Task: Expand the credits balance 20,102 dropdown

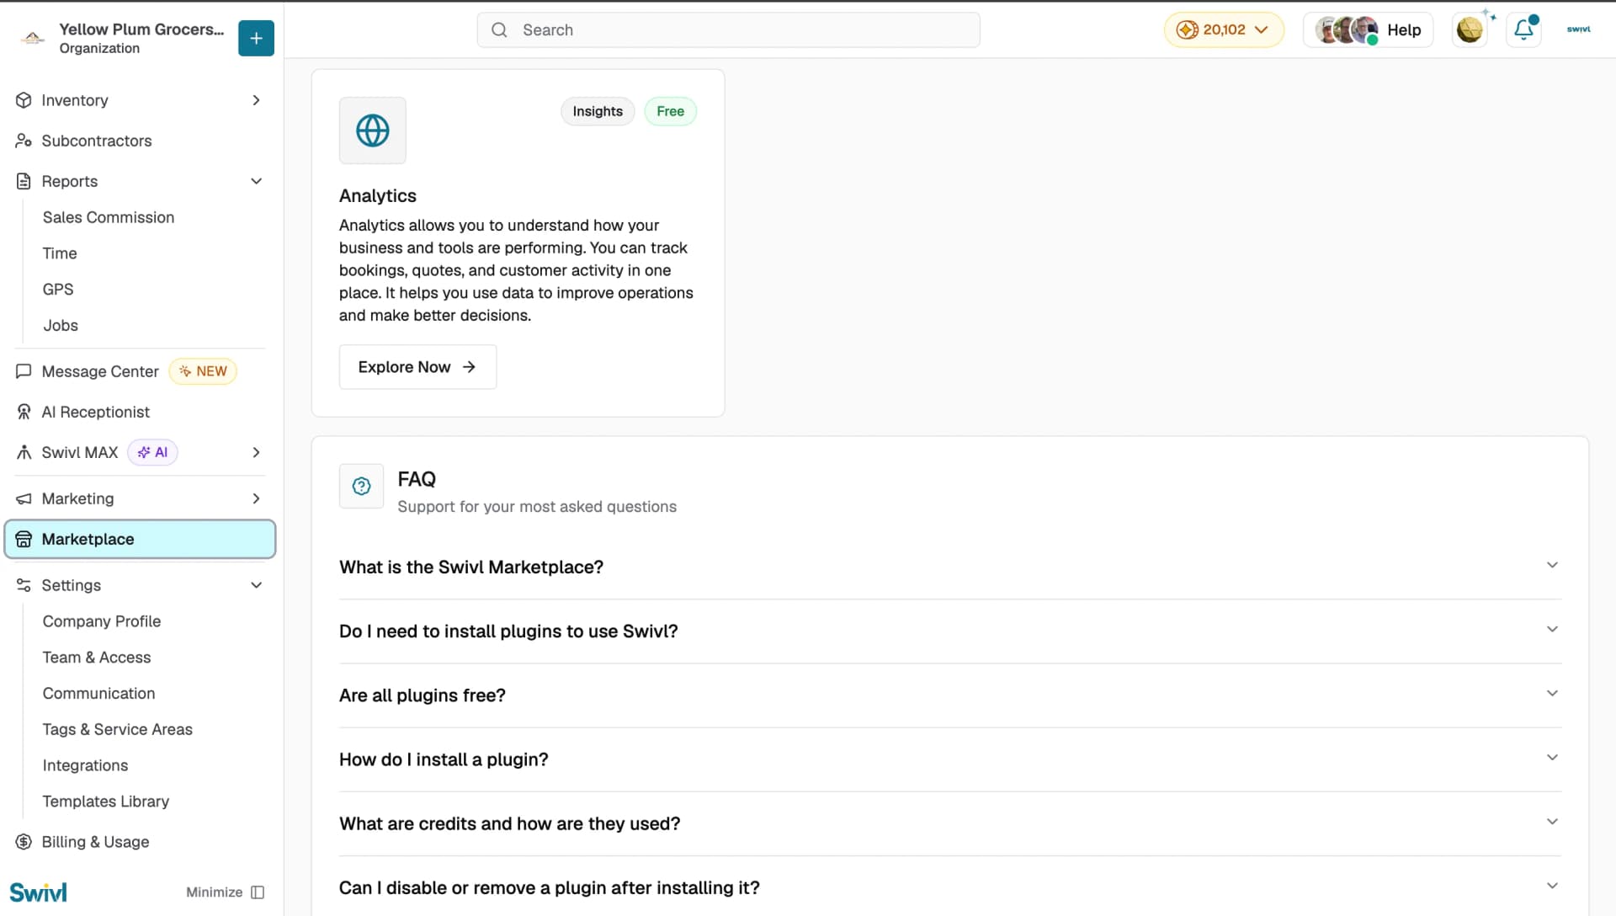Action: coord(1223,29)
